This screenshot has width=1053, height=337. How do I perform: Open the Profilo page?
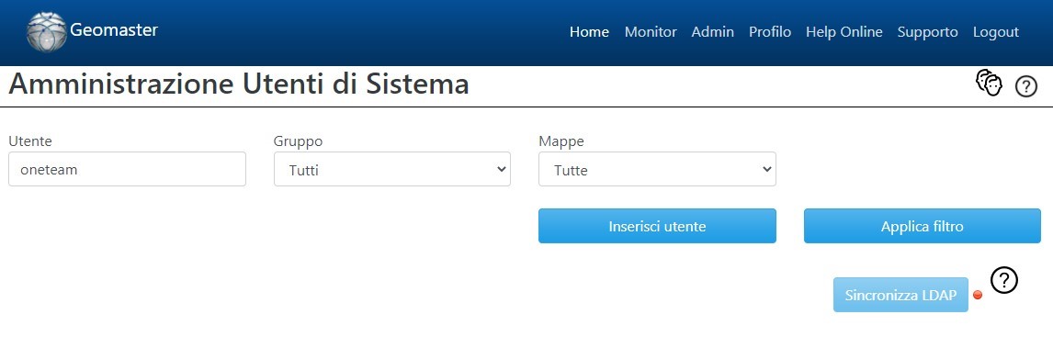tap(770, 32)
